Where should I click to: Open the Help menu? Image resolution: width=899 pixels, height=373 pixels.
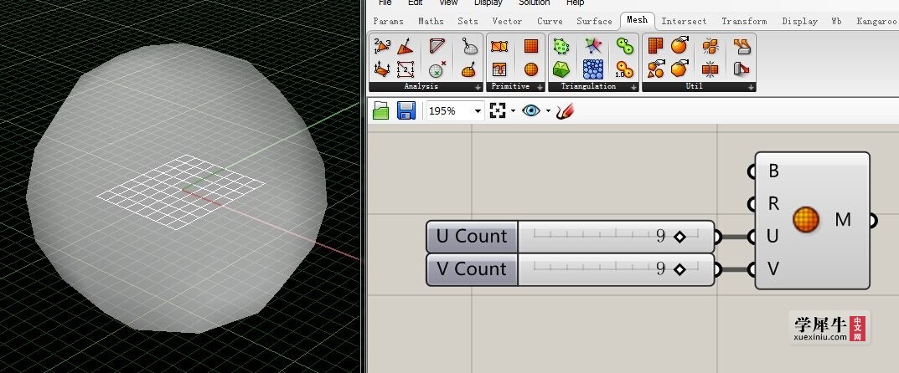(575, 3)
